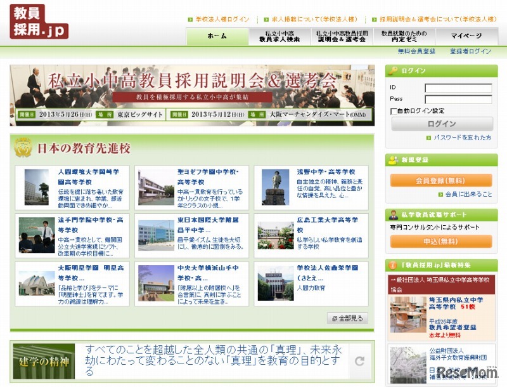Open 広島工業大学高等学校 school title
The image size is (507, 387).
pos(328,225)
